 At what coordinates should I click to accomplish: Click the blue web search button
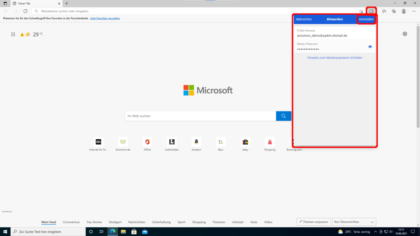point(283,116)
